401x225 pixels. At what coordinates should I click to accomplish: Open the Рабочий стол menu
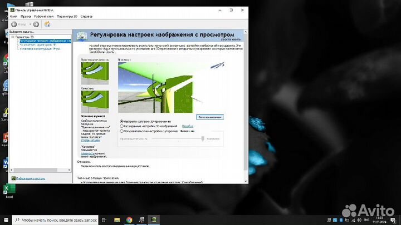[44, 16]
